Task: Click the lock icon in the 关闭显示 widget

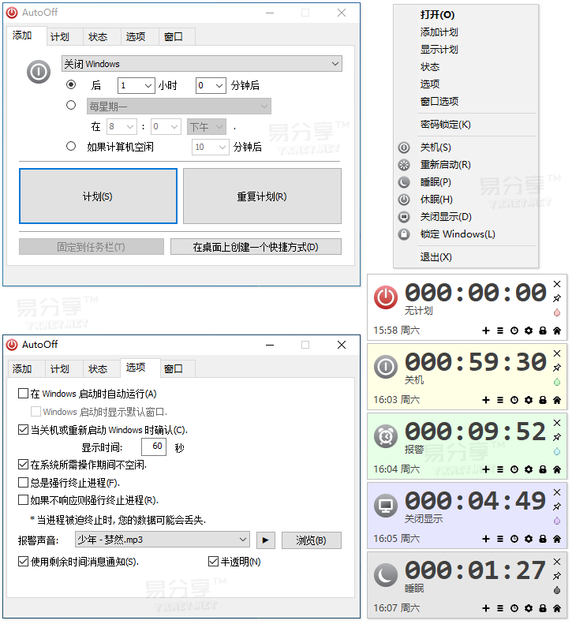Action: (543, 539)
